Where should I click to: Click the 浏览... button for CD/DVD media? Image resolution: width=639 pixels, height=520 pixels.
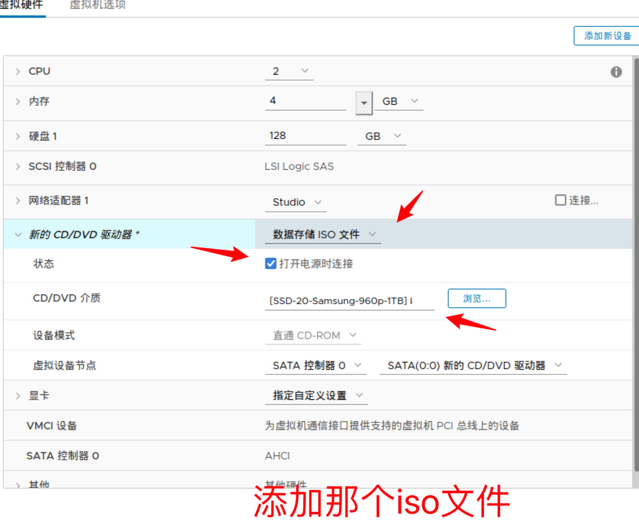tap(477, 298)
